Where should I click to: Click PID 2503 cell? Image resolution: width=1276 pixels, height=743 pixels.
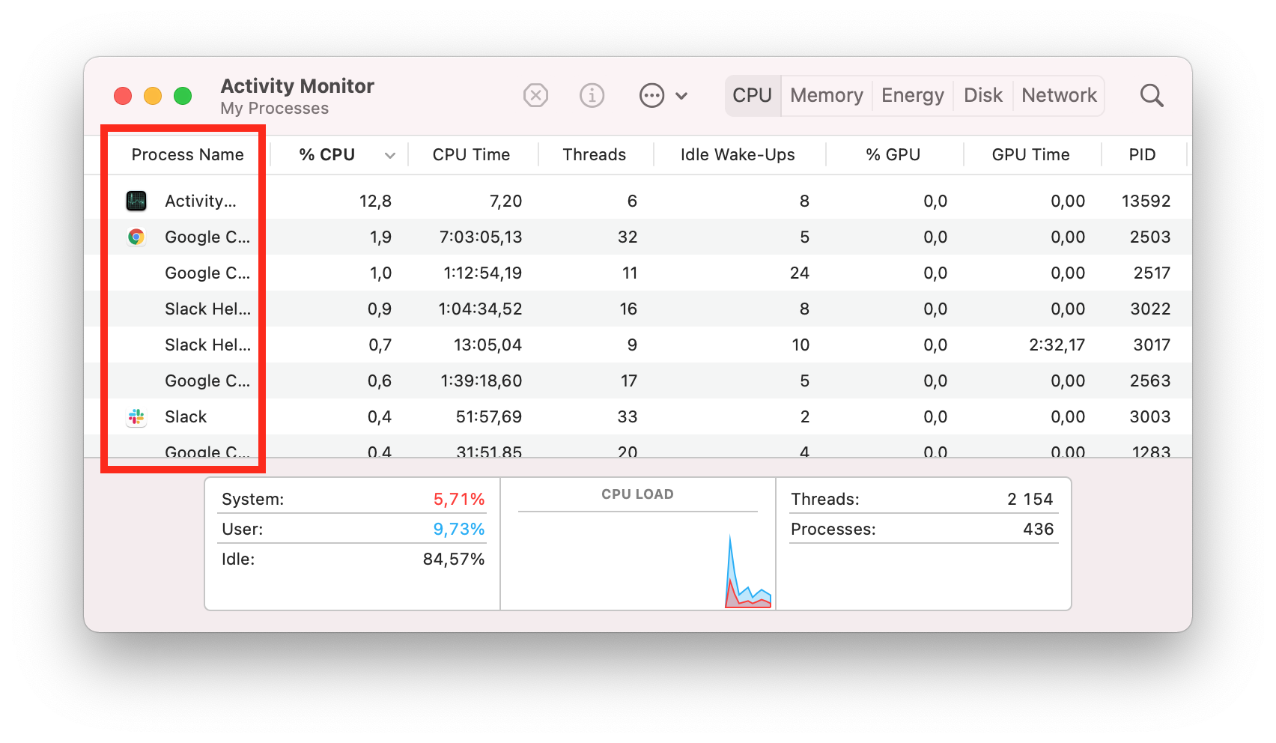1149,237
